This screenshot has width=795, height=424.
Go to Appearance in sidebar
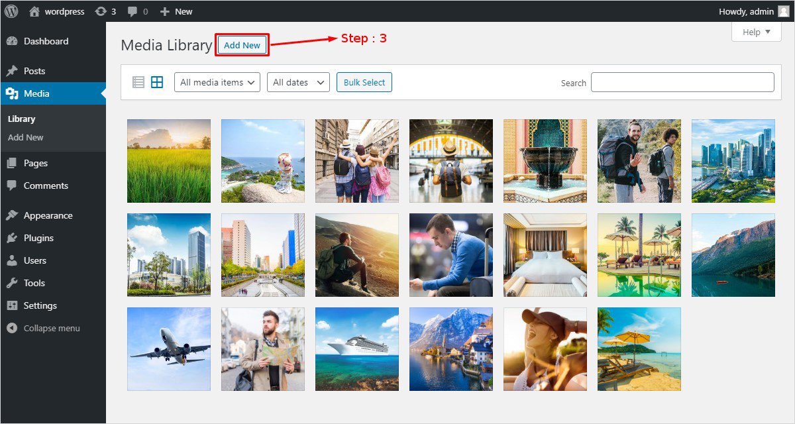[x=48, y=215]
